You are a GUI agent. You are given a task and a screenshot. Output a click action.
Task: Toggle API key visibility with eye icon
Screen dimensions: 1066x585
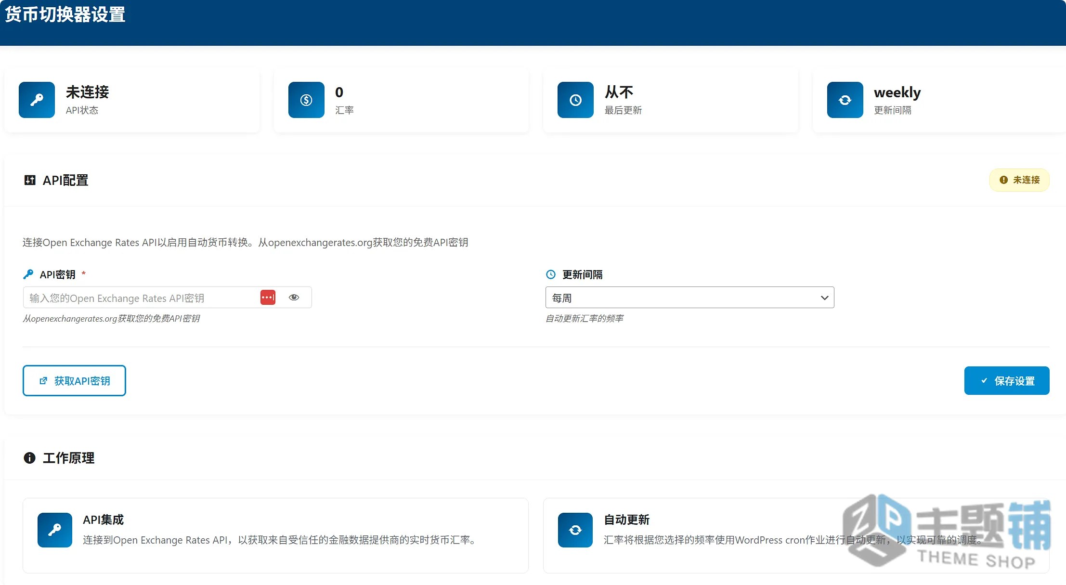(x=294, y=298)
